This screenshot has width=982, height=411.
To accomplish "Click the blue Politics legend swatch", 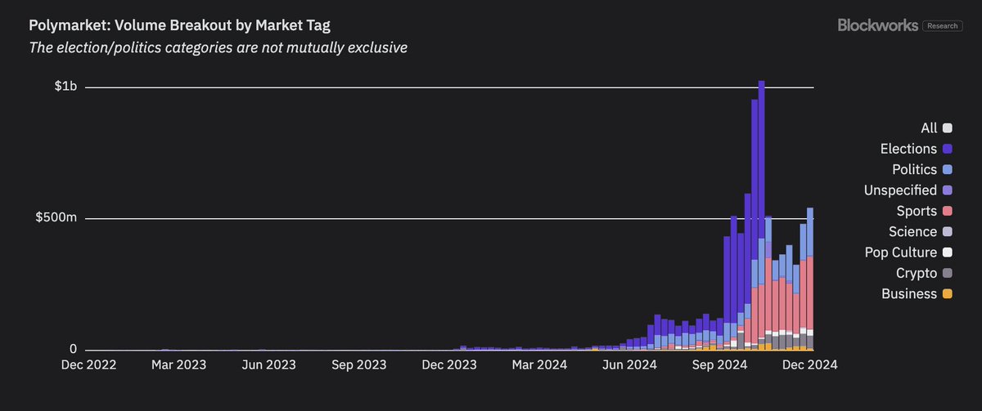I will click(948, 170).
